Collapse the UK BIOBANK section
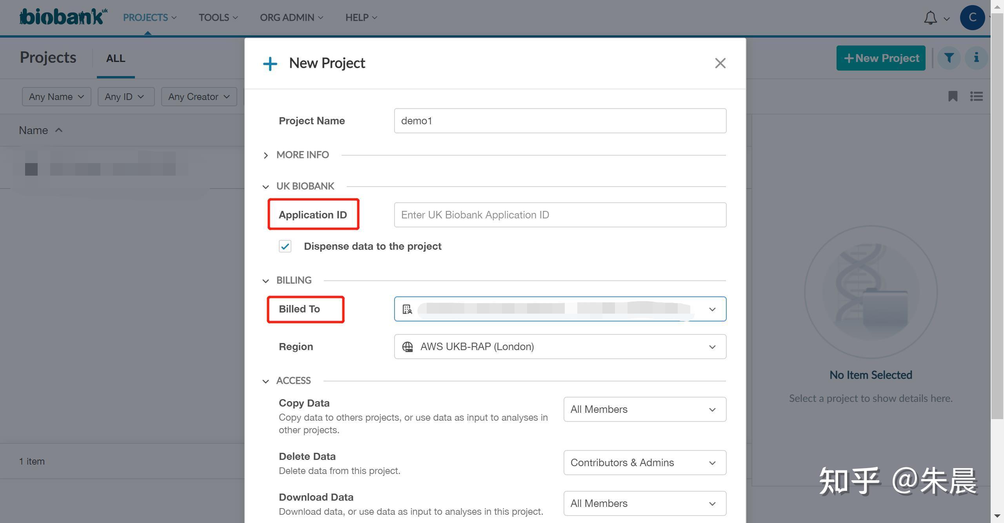This screenshot has height=523, width=1004. click(266, 187)
